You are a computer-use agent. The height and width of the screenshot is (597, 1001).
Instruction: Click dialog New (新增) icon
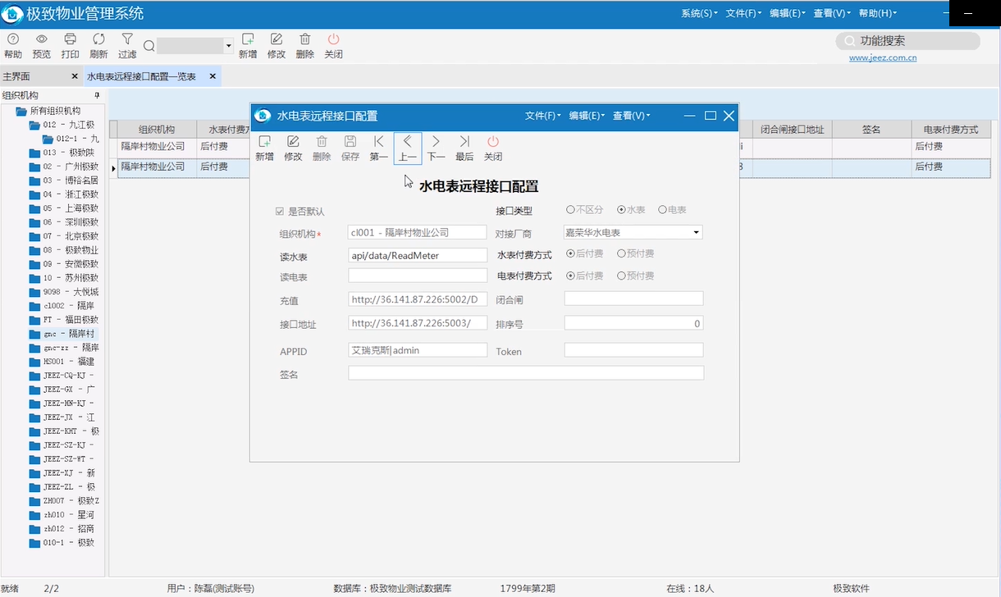pyautogui.click(x=264, y=142)
